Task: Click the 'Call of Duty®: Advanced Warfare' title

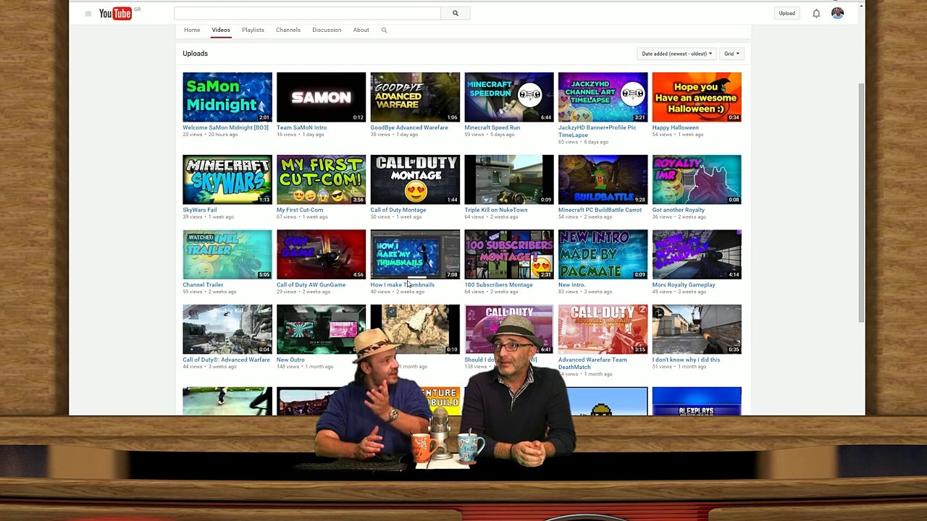Action: pos(226,360)
